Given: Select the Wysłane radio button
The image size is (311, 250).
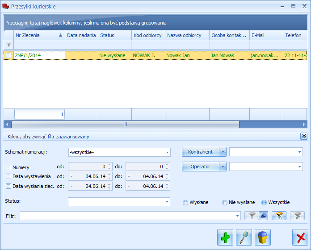Looking at the screenshot, I should 185,203.
